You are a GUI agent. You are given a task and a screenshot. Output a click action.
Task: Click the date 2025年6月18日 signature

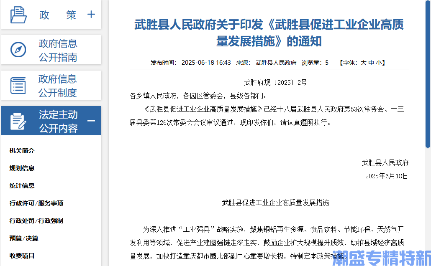pos(387,176)
